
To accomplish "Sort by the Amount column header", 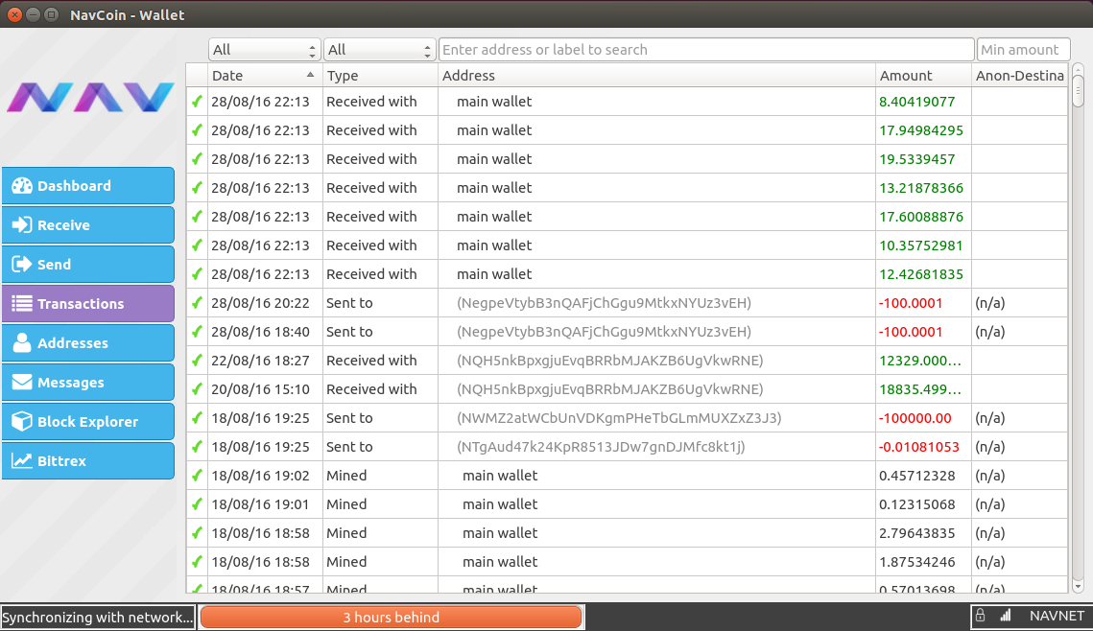I will tap(923, 75).
